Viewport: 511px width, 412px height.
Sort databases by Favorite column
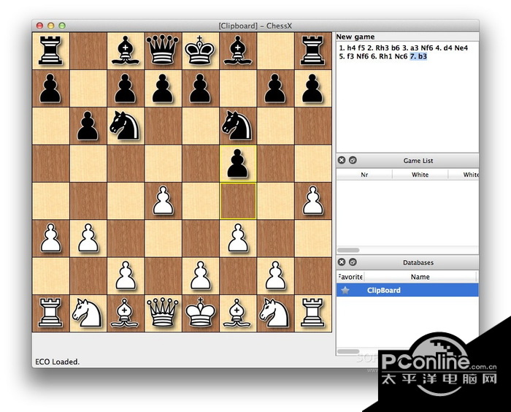[x=350, y=277]
